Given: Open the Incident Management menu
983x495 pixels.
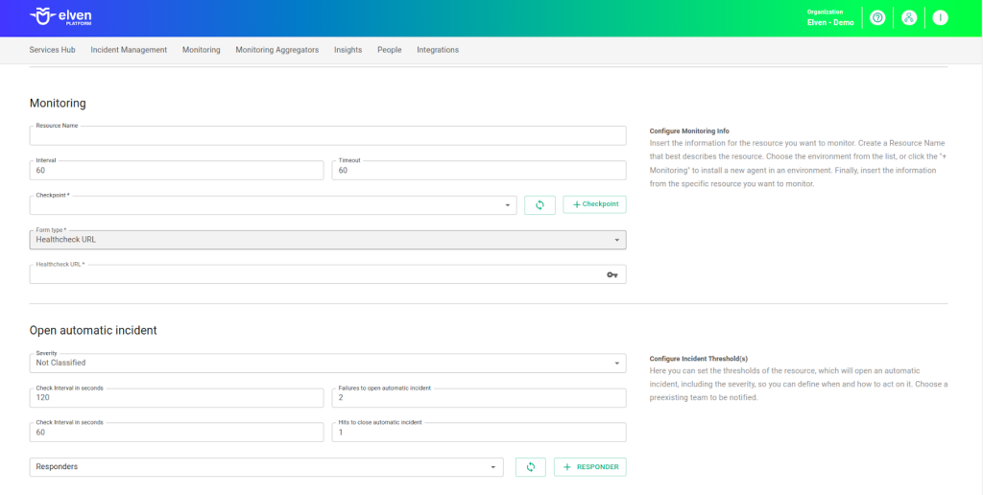Looking at the screenshot, I should click(129, 50).
